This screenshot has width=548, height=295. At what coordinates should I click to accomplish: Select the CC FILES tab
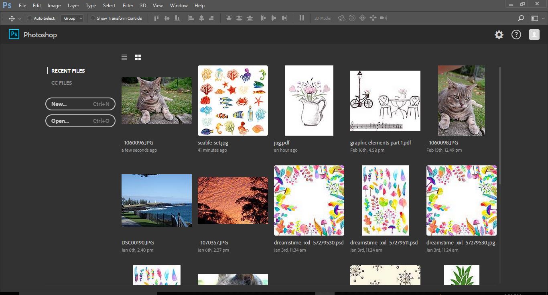[x=61, y=83]
